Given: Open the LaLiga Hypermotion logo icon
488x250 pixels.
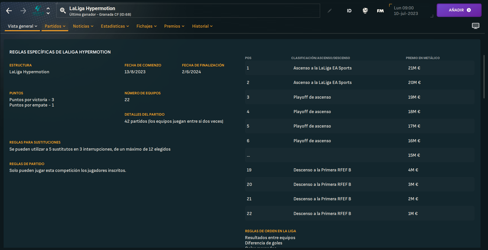Looking at the screenshot, I should (38, 11).
